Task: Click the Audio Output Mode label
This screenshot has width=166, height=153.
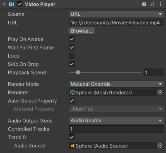Action: click(30, 121)
